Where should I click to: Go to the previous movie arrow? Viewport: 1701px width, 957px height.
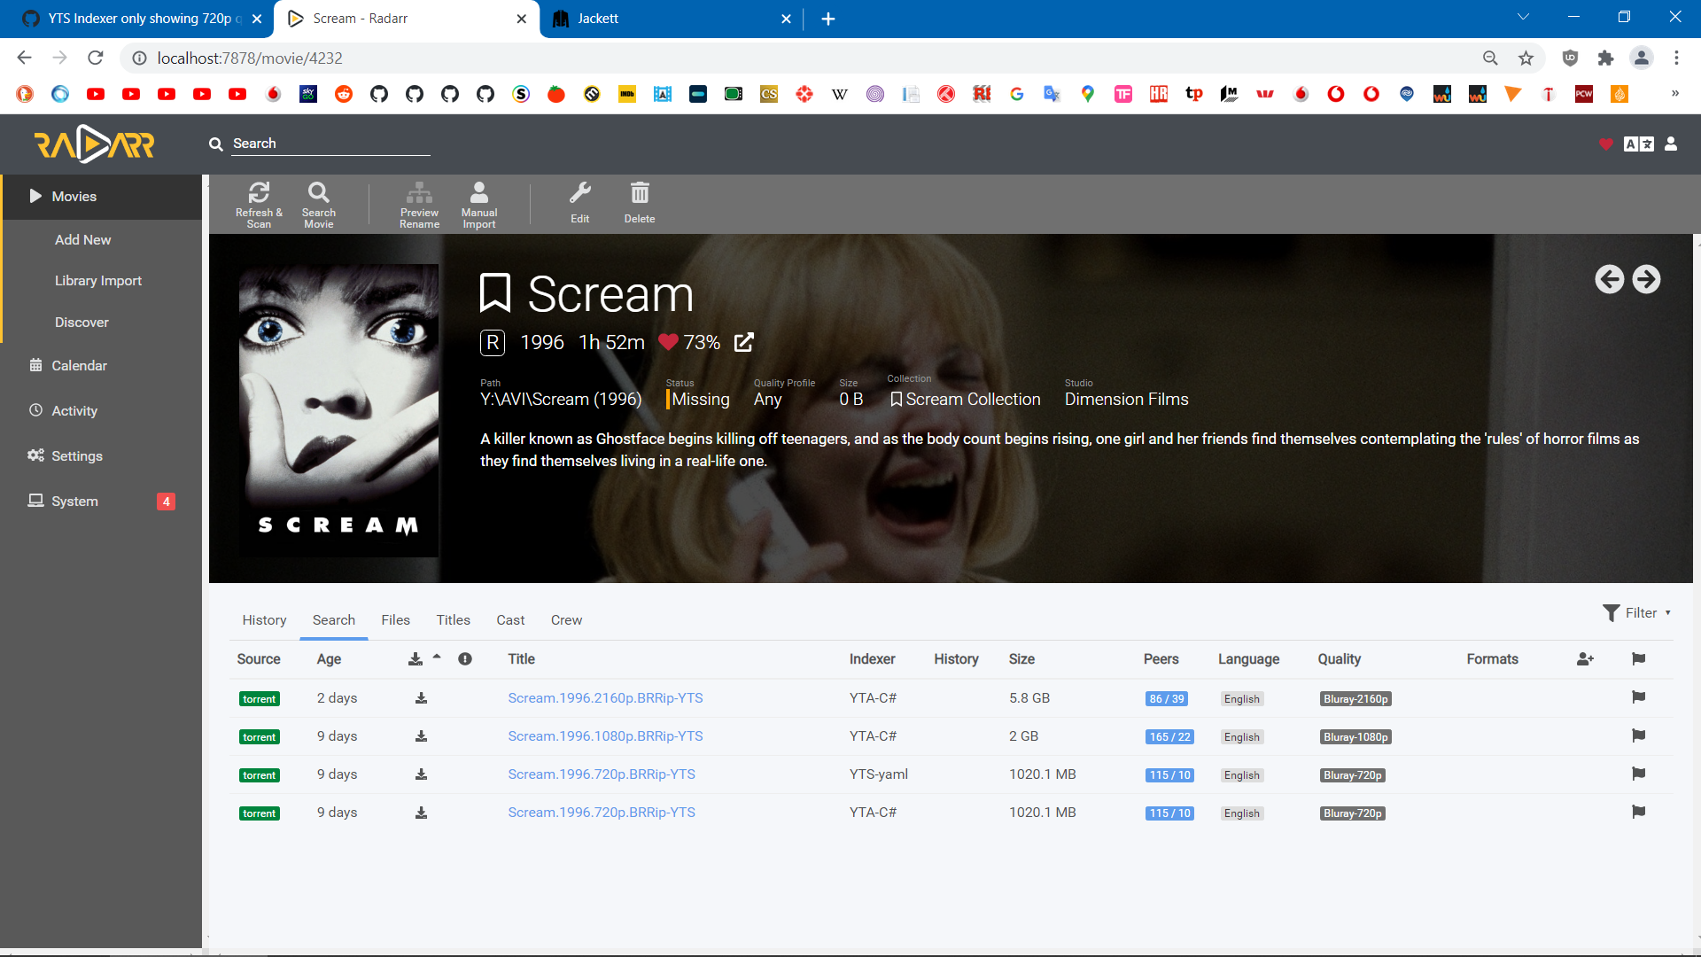tap(1609, 279)
